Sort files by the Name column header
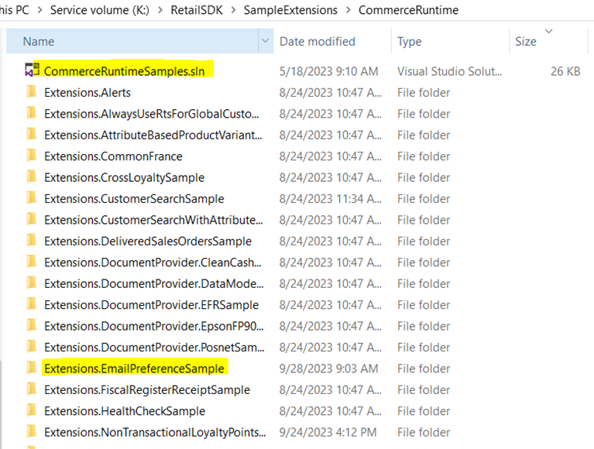The width and height of the screenshot is (594, 449). click(x=132, y=41)
